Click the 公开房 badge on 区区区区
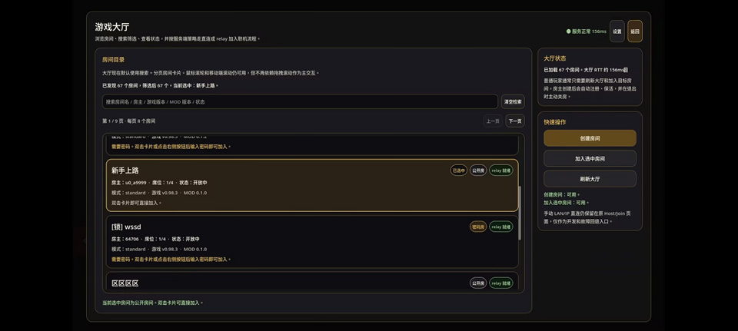Viewport: 738px width, 331px height. [x=478, y=283]
